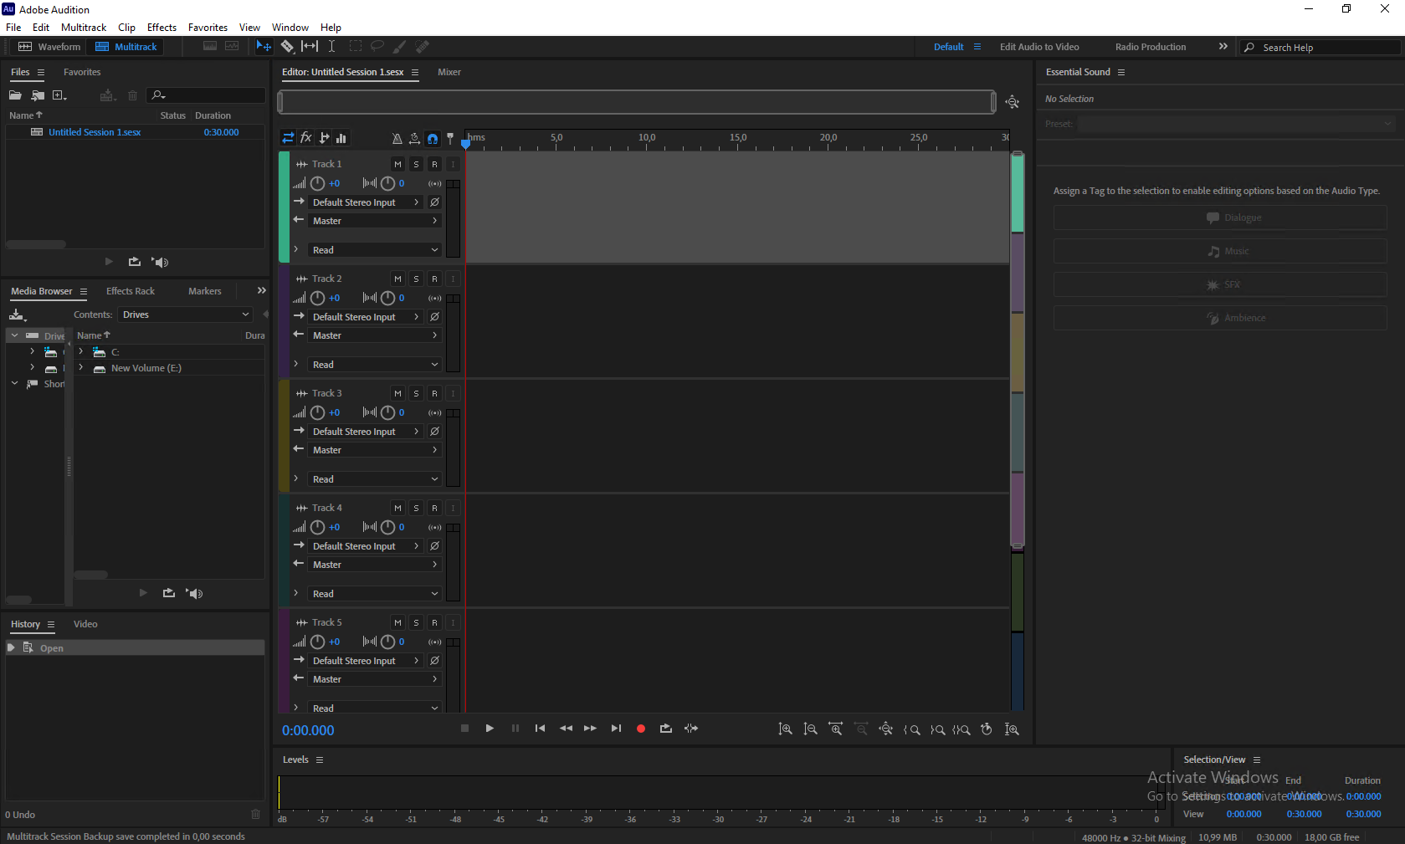Viewport: 1405px width, 844px height.
Task: Arm Track 3 for recording
Action: point(435,393)
